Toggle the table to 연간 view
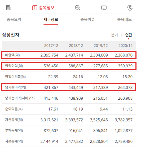 point(129,35)
